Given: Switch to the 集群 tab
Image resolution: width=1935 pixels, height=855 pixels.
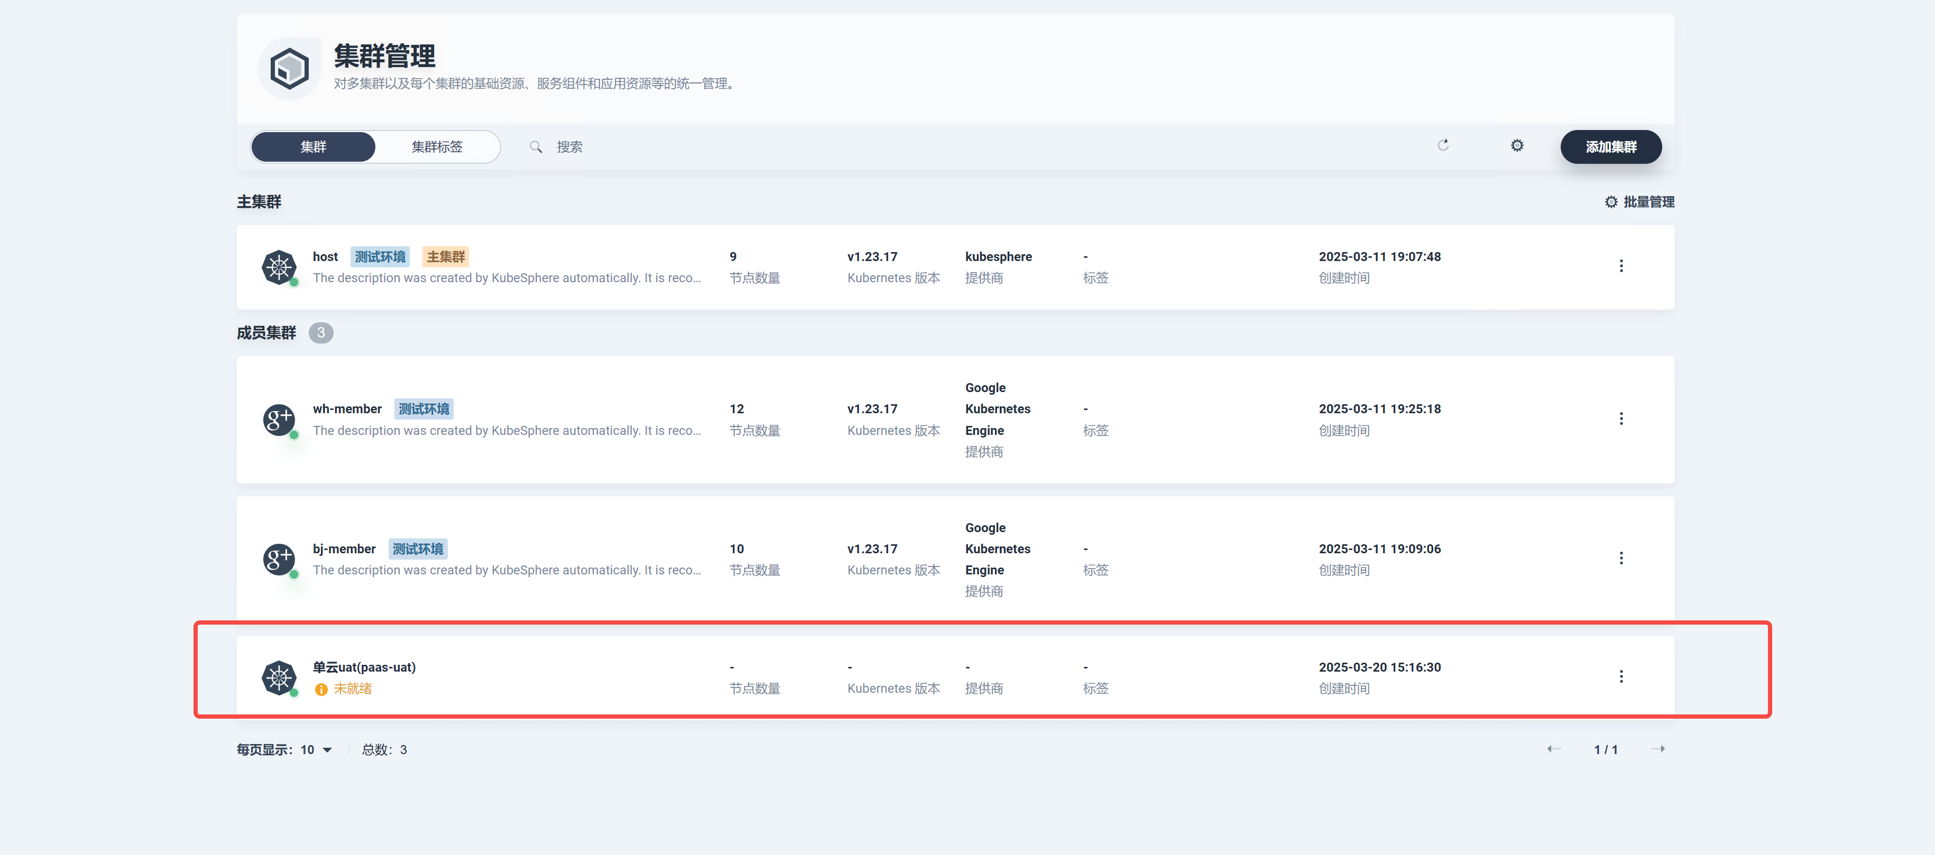Looking at the screenshot, I should click(313, 147).
